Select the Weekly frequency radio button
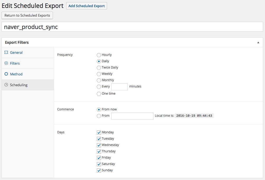Viewport: 265px width, 180px height. 99,74
